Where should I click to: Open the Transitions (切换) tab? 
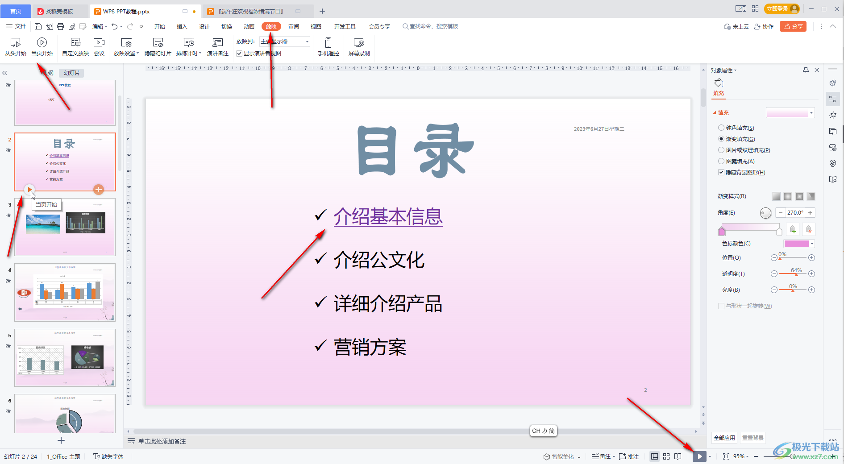(227, 26)
